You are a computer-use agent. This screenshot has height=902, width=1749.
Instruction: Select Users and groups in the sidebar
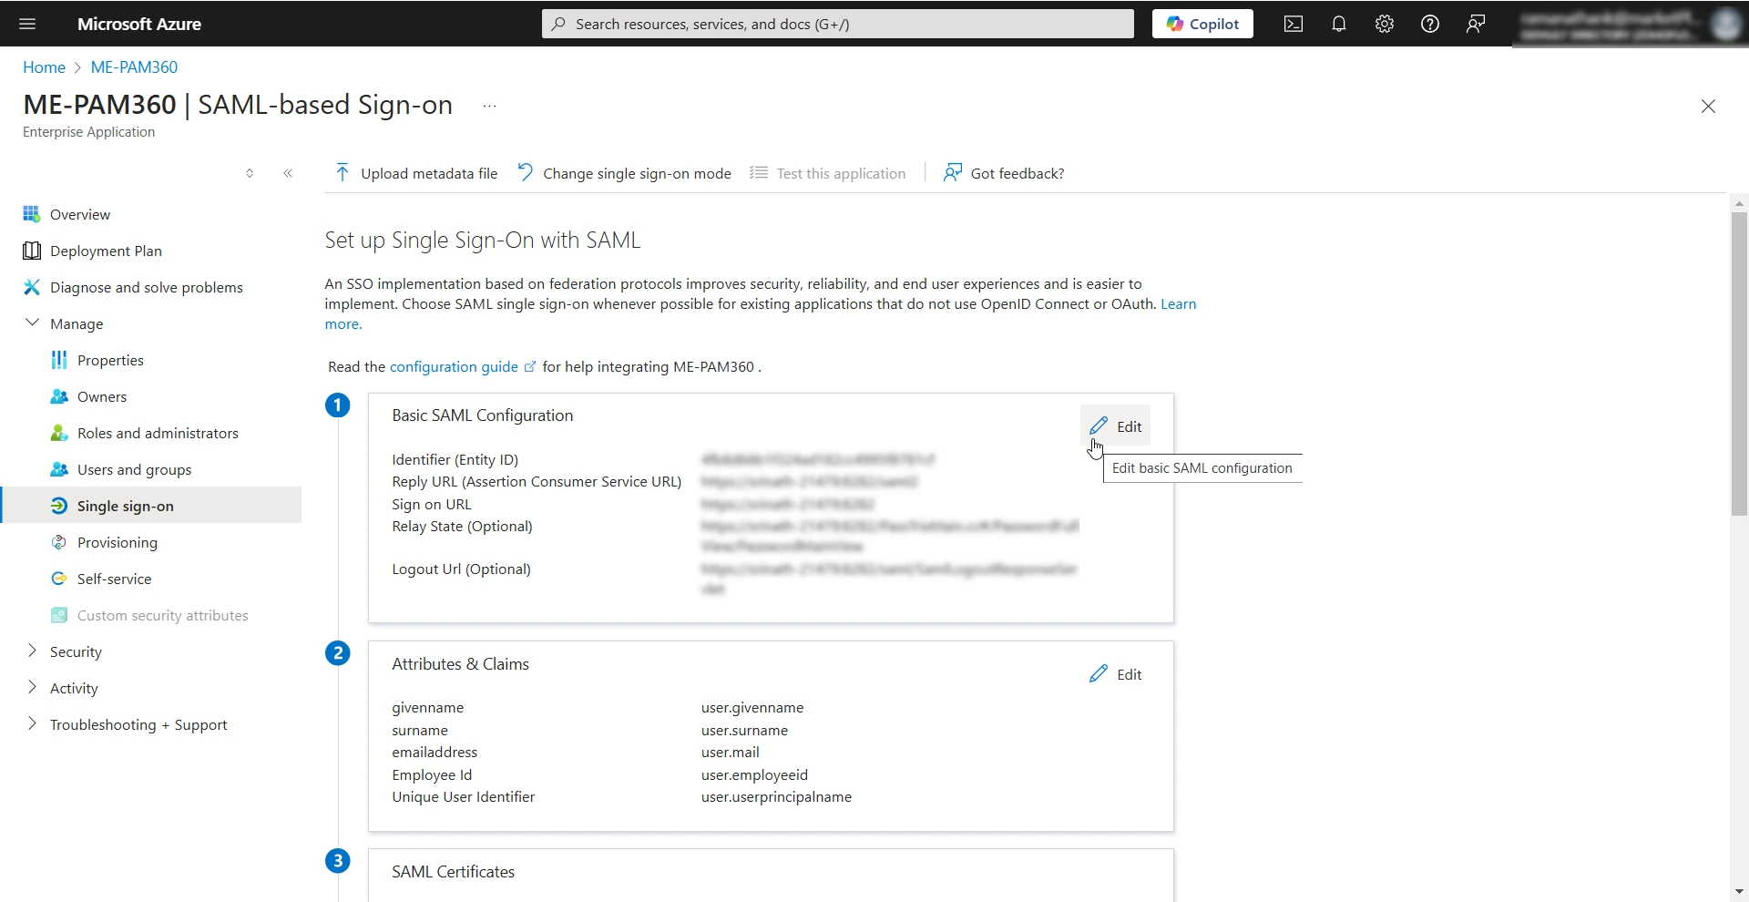click(135, 469)
